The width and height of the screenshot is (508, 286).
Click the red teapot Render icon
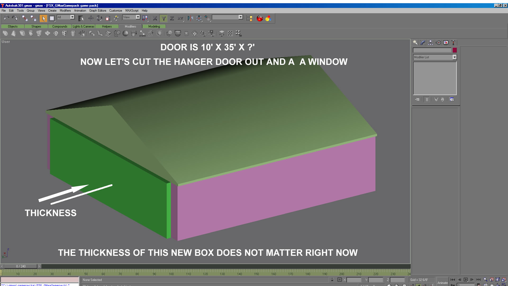click(260, 18)
